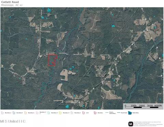Viewport: 164px width, 127px height.
Task: Click the orange Boundary 5 legend icon
Action: point(26,113)
